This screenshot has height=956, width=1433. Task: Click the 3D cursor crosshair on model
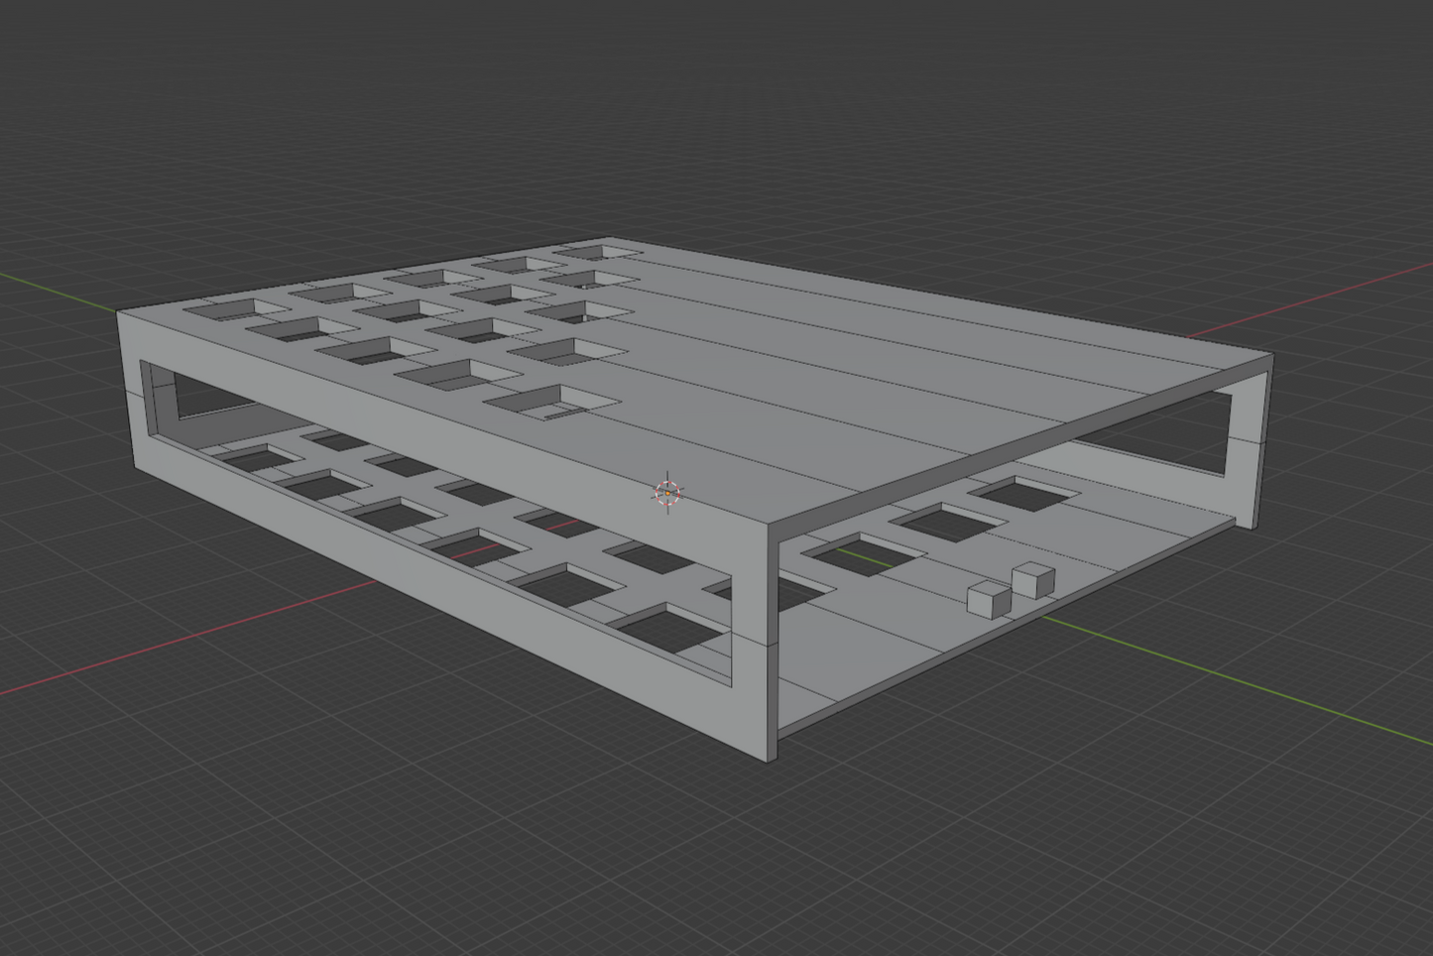point(668,492)
